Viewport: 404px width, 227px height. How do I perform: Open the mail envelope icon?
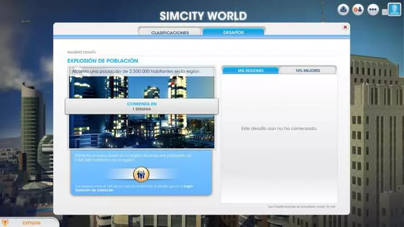coord(343,10)
